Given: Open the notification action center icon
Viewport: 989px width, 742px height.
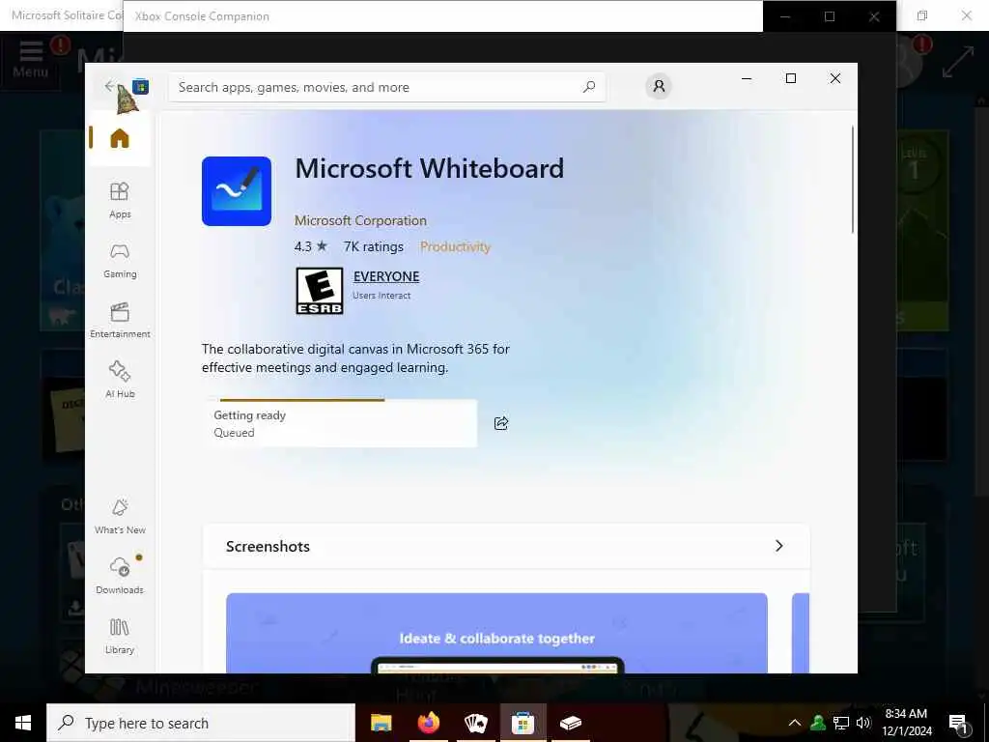Looking at the screenshot, I should (x=959, y=725).
